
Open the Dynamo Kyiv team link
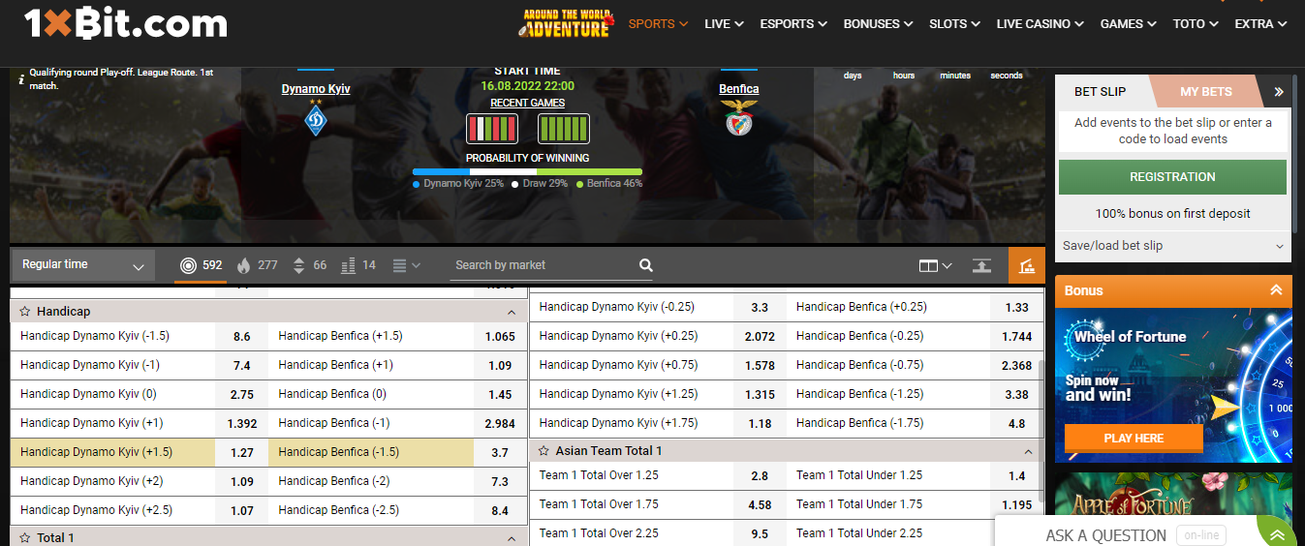(316, 89)
